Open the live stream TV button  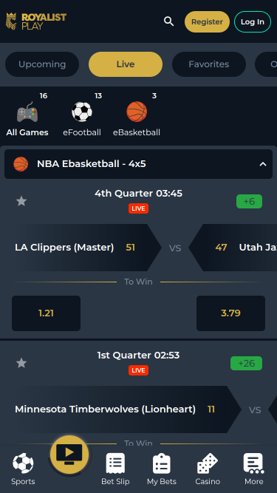click(69, 455)
